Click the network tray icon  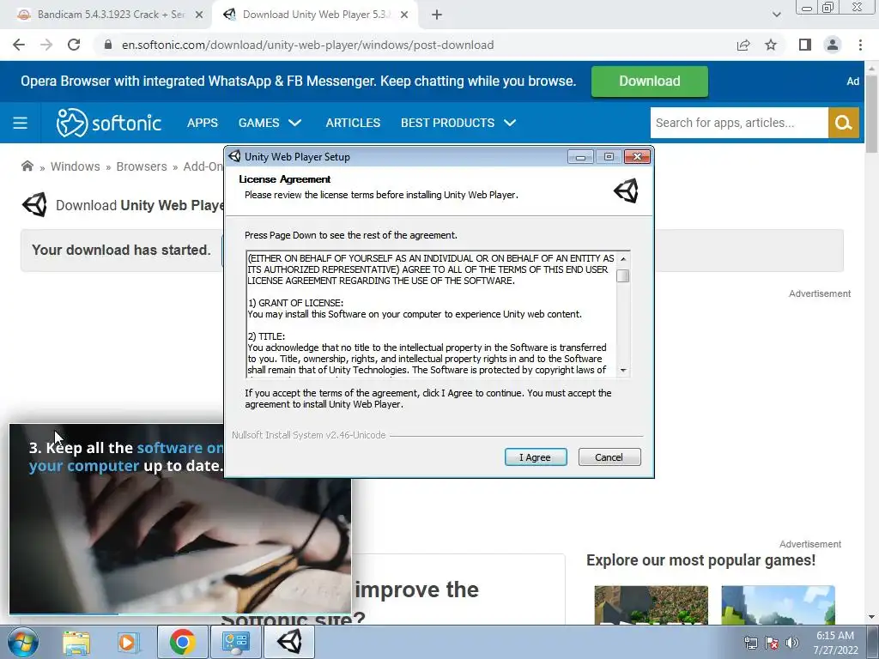tap(750, 643)
